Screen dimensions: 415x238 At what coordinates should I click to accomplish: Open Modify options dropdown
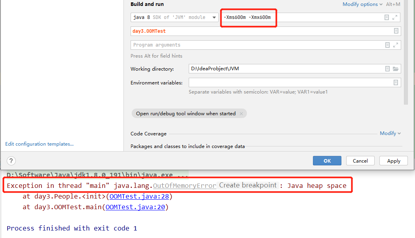pyautogui.click(x=362, y=4)
